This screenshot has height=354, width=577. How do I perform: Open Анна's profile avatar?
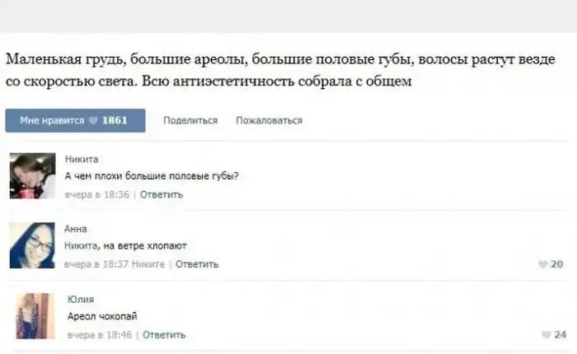click(x=33, y=245)
